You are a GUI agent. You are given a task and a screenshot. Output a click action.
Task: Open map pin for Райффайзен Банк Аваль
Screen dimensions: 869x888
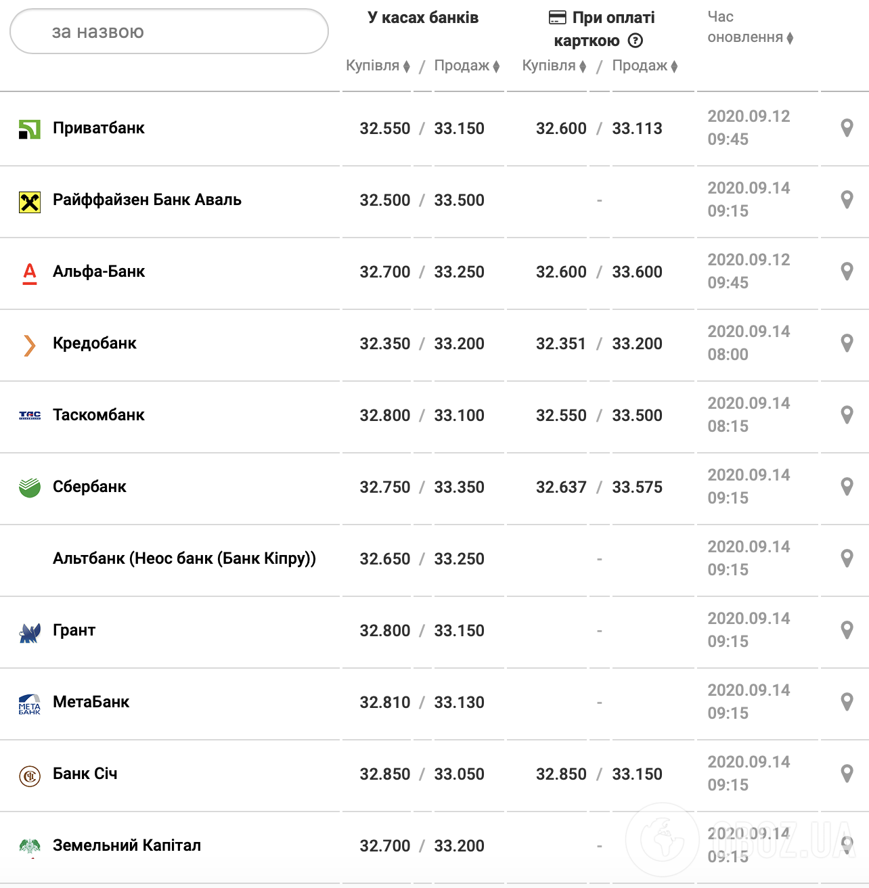coord(847,200)
